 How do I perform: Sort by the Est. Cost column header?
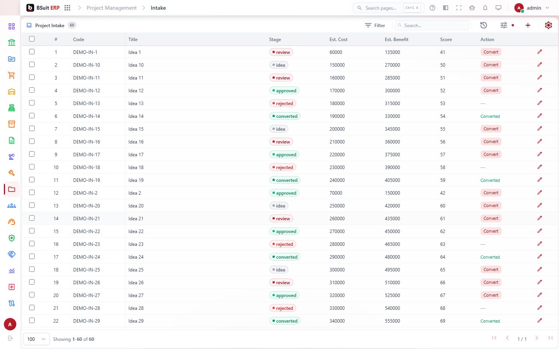[x=339, y=39]
